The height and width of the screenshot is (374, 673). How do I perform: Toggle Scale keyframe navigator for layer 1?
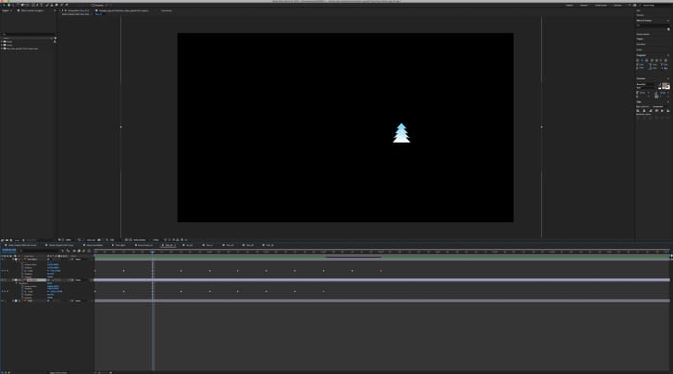(x=5, y=271)
